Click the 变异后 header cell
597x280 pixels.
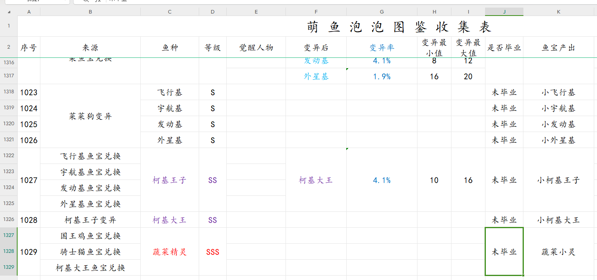316,48
